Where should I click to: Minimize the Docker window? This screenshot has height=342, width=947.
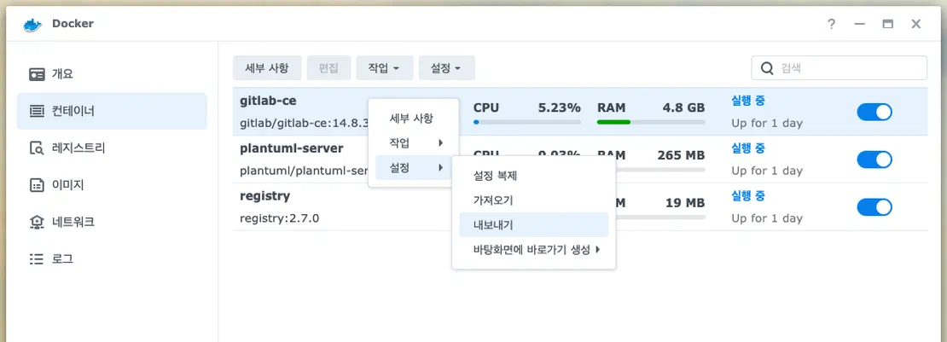pos(860,24)
